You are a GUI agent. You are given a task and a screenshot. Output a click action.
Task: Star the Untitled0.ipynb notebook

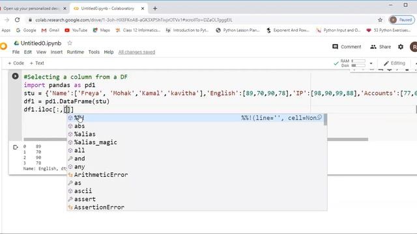pyautogui.click(x=70, y=43)
